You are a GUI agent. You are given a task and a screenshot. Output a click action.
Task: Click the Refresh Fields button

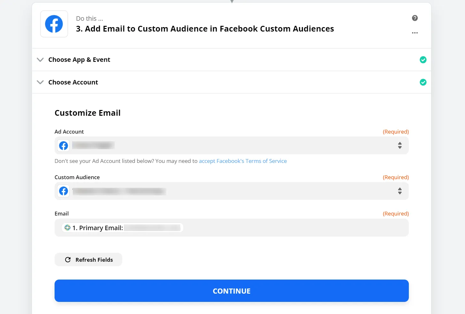click(x=88, y=260)
